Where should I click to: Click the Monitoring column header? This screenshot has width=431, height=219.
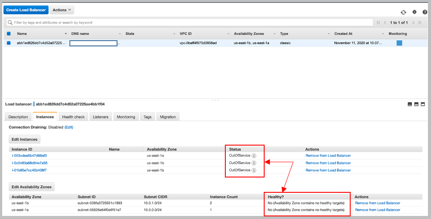click(x=397, y=34)
